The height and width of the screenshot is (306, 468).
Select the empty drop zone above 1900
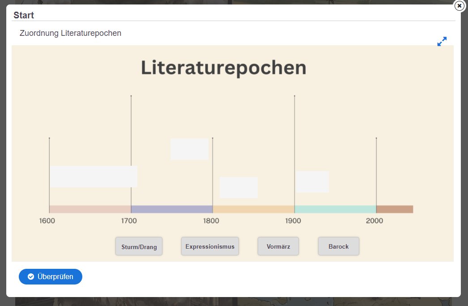tap(312, 181)
